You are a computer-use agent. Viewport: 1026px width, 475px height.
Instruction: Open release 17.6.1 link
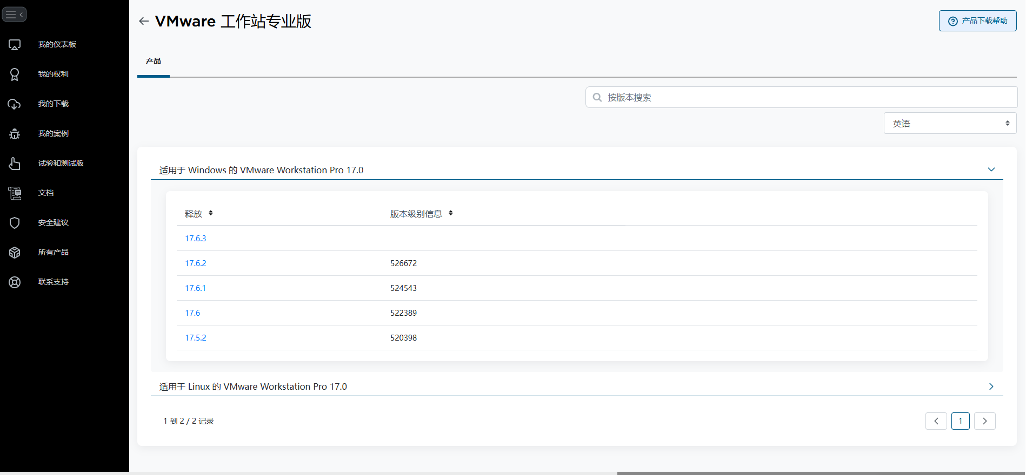196,288
